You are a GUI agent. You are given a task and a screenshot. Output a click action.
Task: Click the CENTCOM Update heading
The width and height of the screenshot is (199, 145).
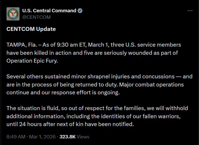pos(31,29)
